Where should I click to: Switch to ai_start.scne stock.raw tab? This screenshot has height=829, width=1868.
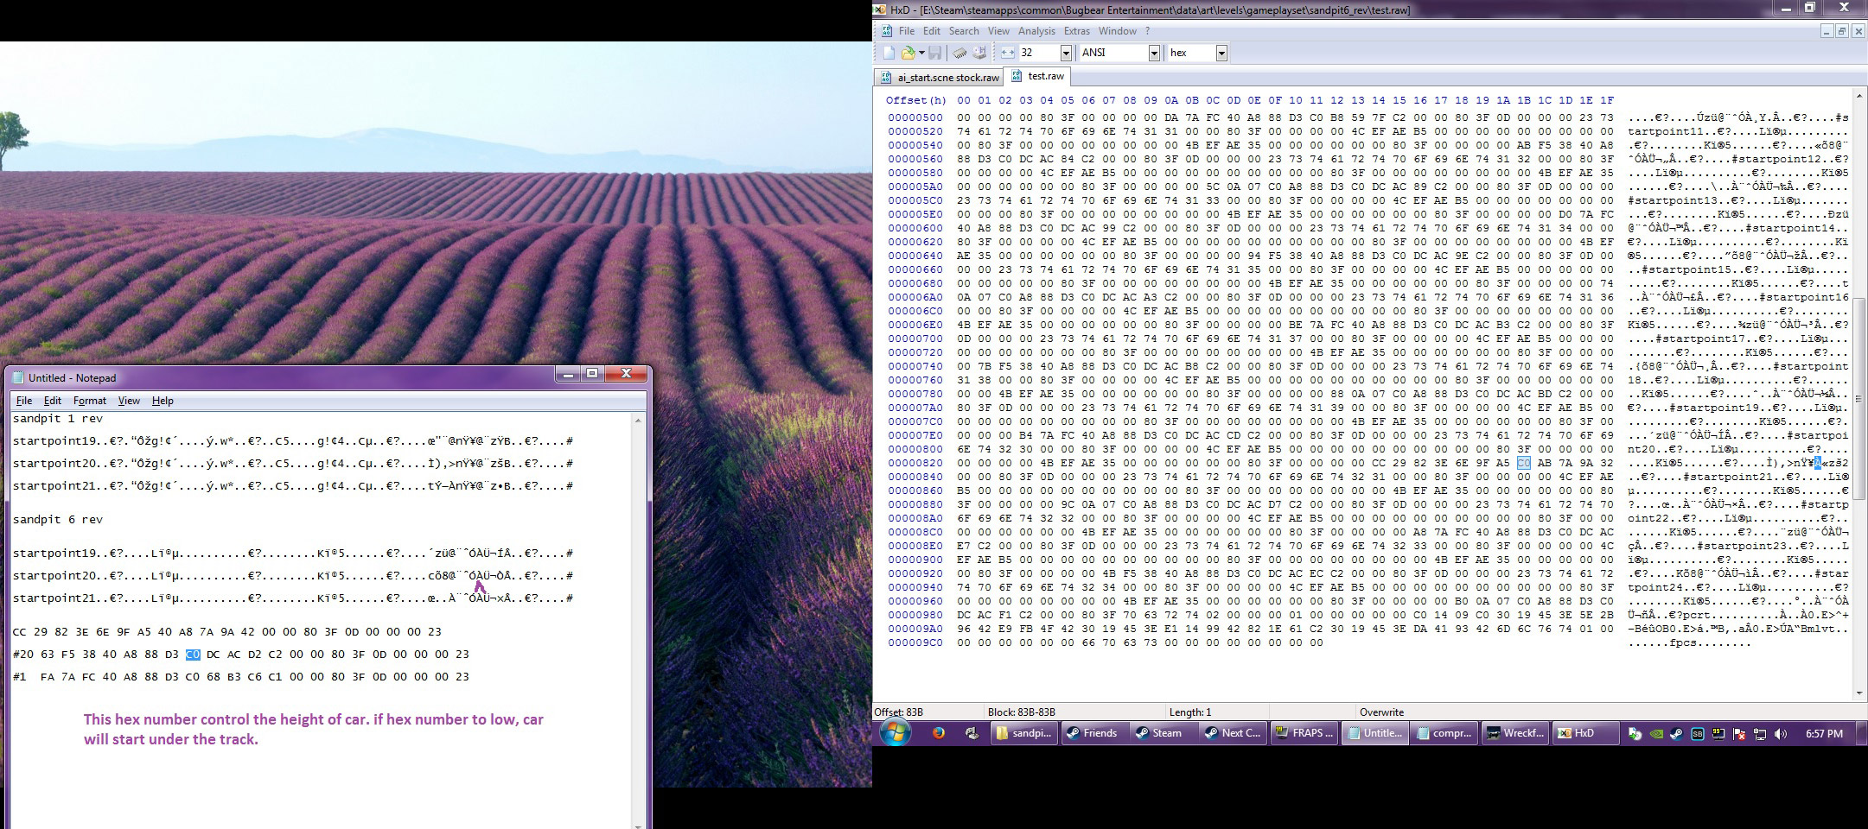(940, 78)
